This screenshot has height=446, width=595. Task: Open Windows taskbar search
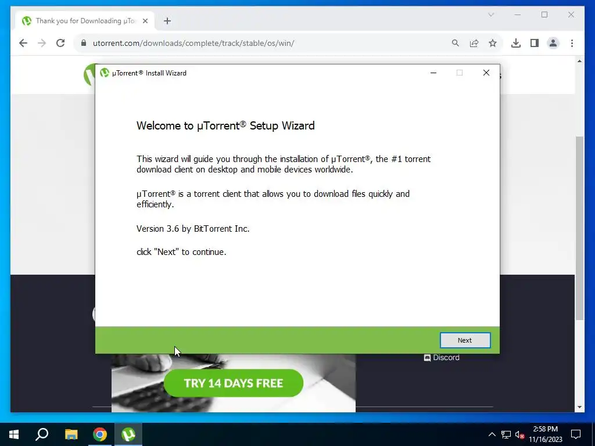tap(42, 434)
